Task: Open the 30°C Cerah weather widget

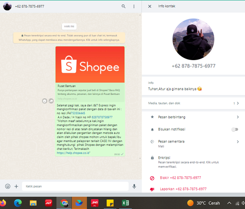Action: coord(203,203)
